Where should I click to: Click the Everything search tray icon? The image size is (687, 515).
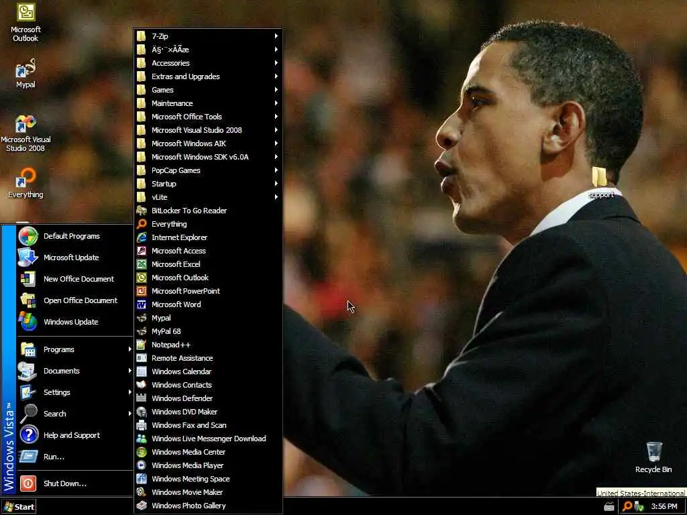627,507
